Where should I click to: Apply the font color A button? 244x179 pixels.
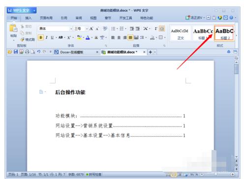coord(88,37)
